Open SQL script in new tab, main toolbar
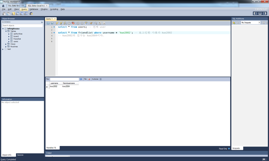 (x=8, y=14)
